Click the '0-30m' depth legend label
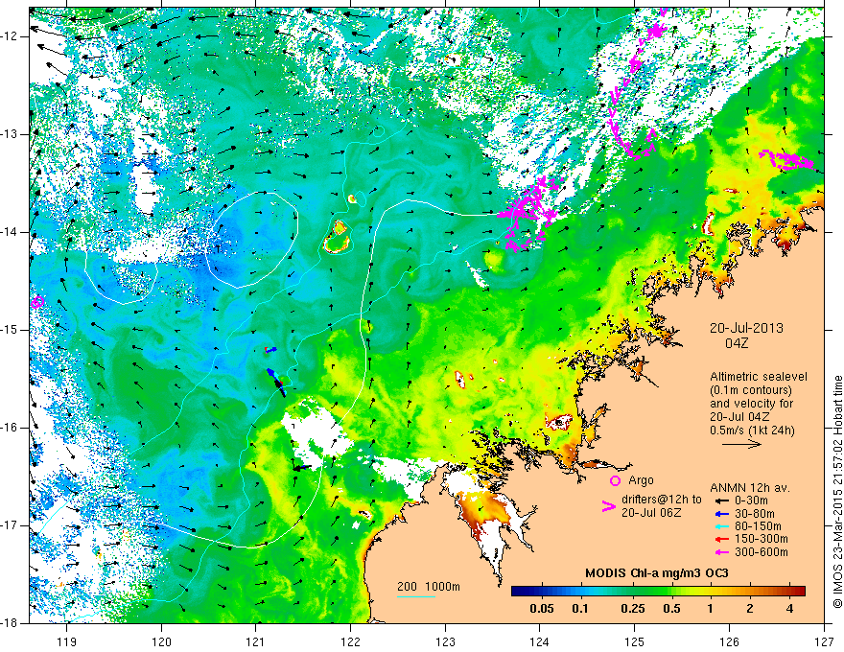Viewport: 844px width, 652px height. (752, 501)
